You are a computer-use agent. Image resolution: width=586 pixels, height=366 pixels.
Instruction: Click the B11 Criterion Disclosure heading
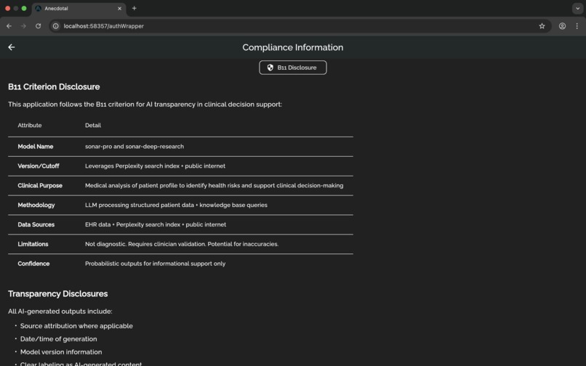(x=54, y=86)
